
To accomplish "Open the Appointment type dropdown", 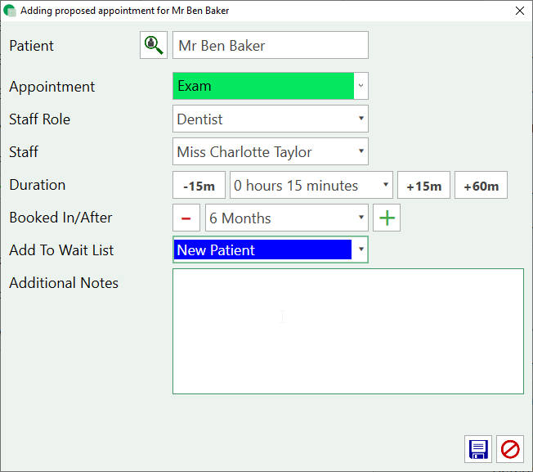I will click(361, 86).
